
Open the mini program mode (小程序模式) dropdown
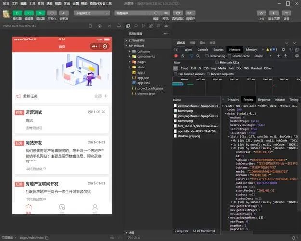(92, 13)
